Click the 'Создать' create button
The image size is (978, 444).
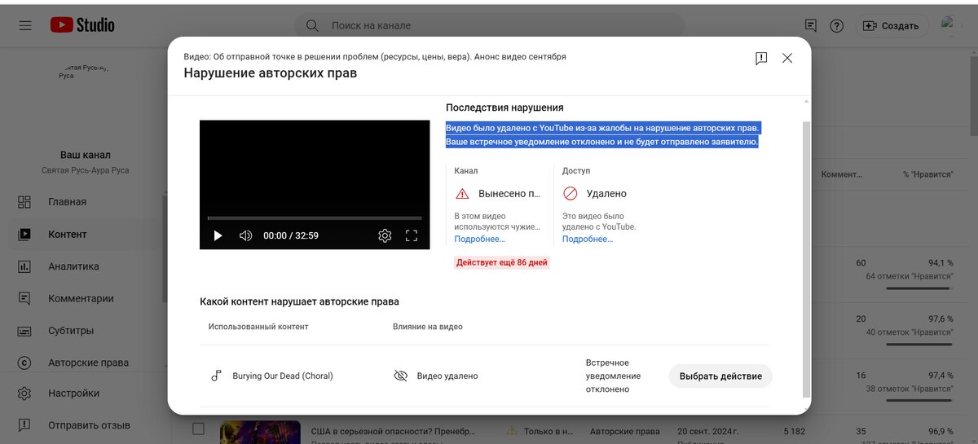click(x=891, y=26)
